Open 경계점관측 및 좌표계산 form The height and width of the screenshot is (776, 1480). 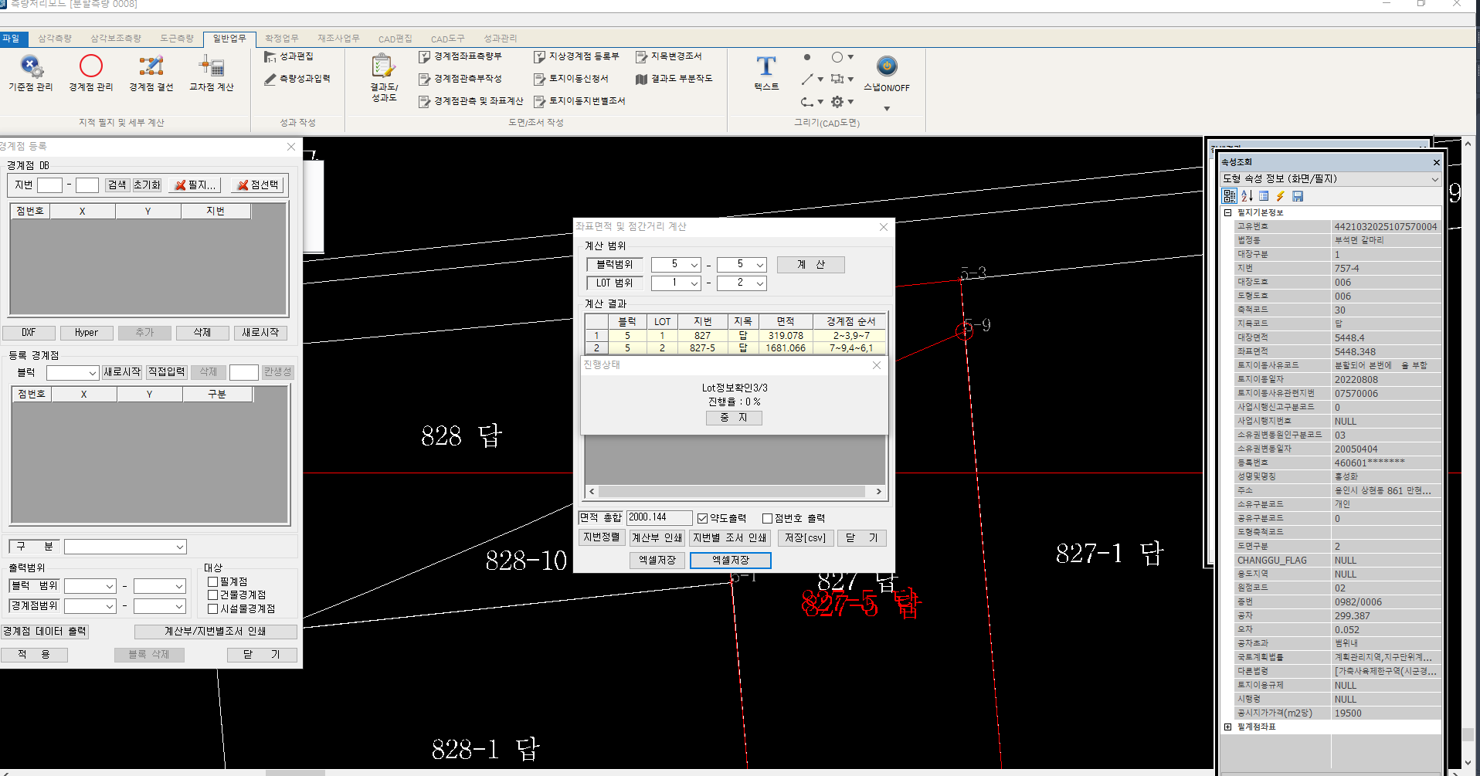471,101
